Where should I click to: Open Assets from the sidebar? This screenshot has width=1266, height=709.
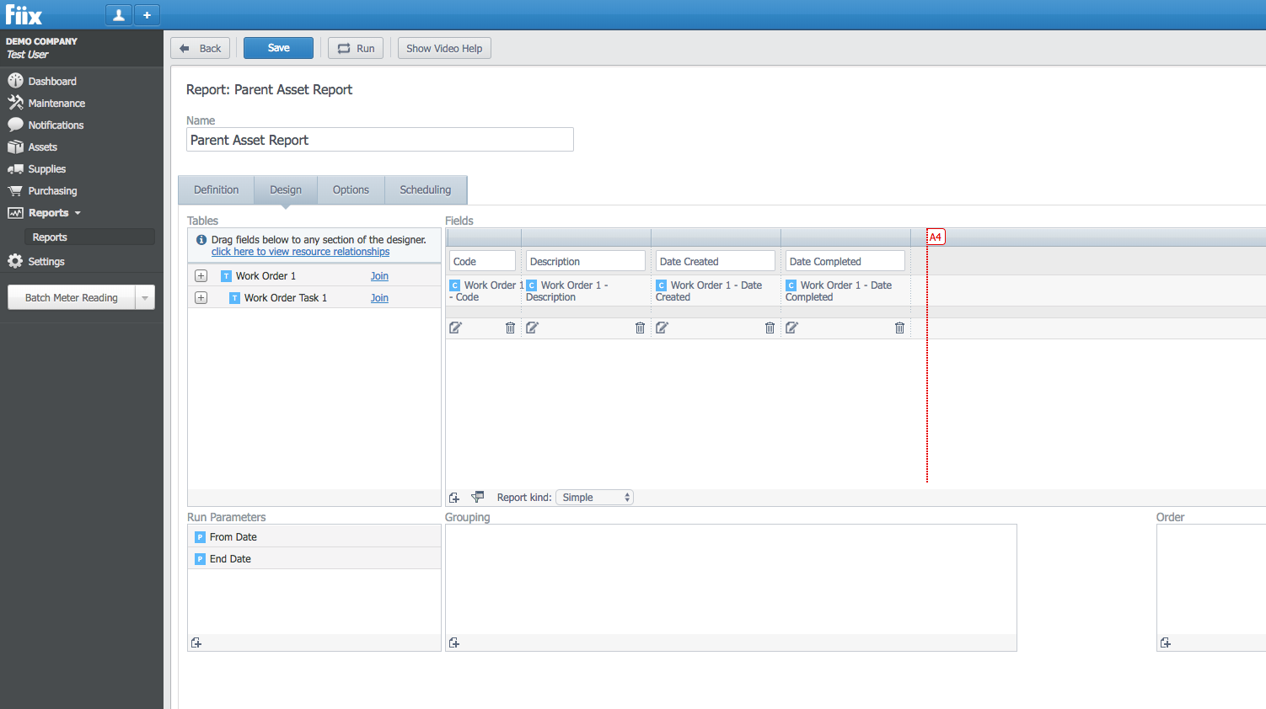(x=42, y=147)
